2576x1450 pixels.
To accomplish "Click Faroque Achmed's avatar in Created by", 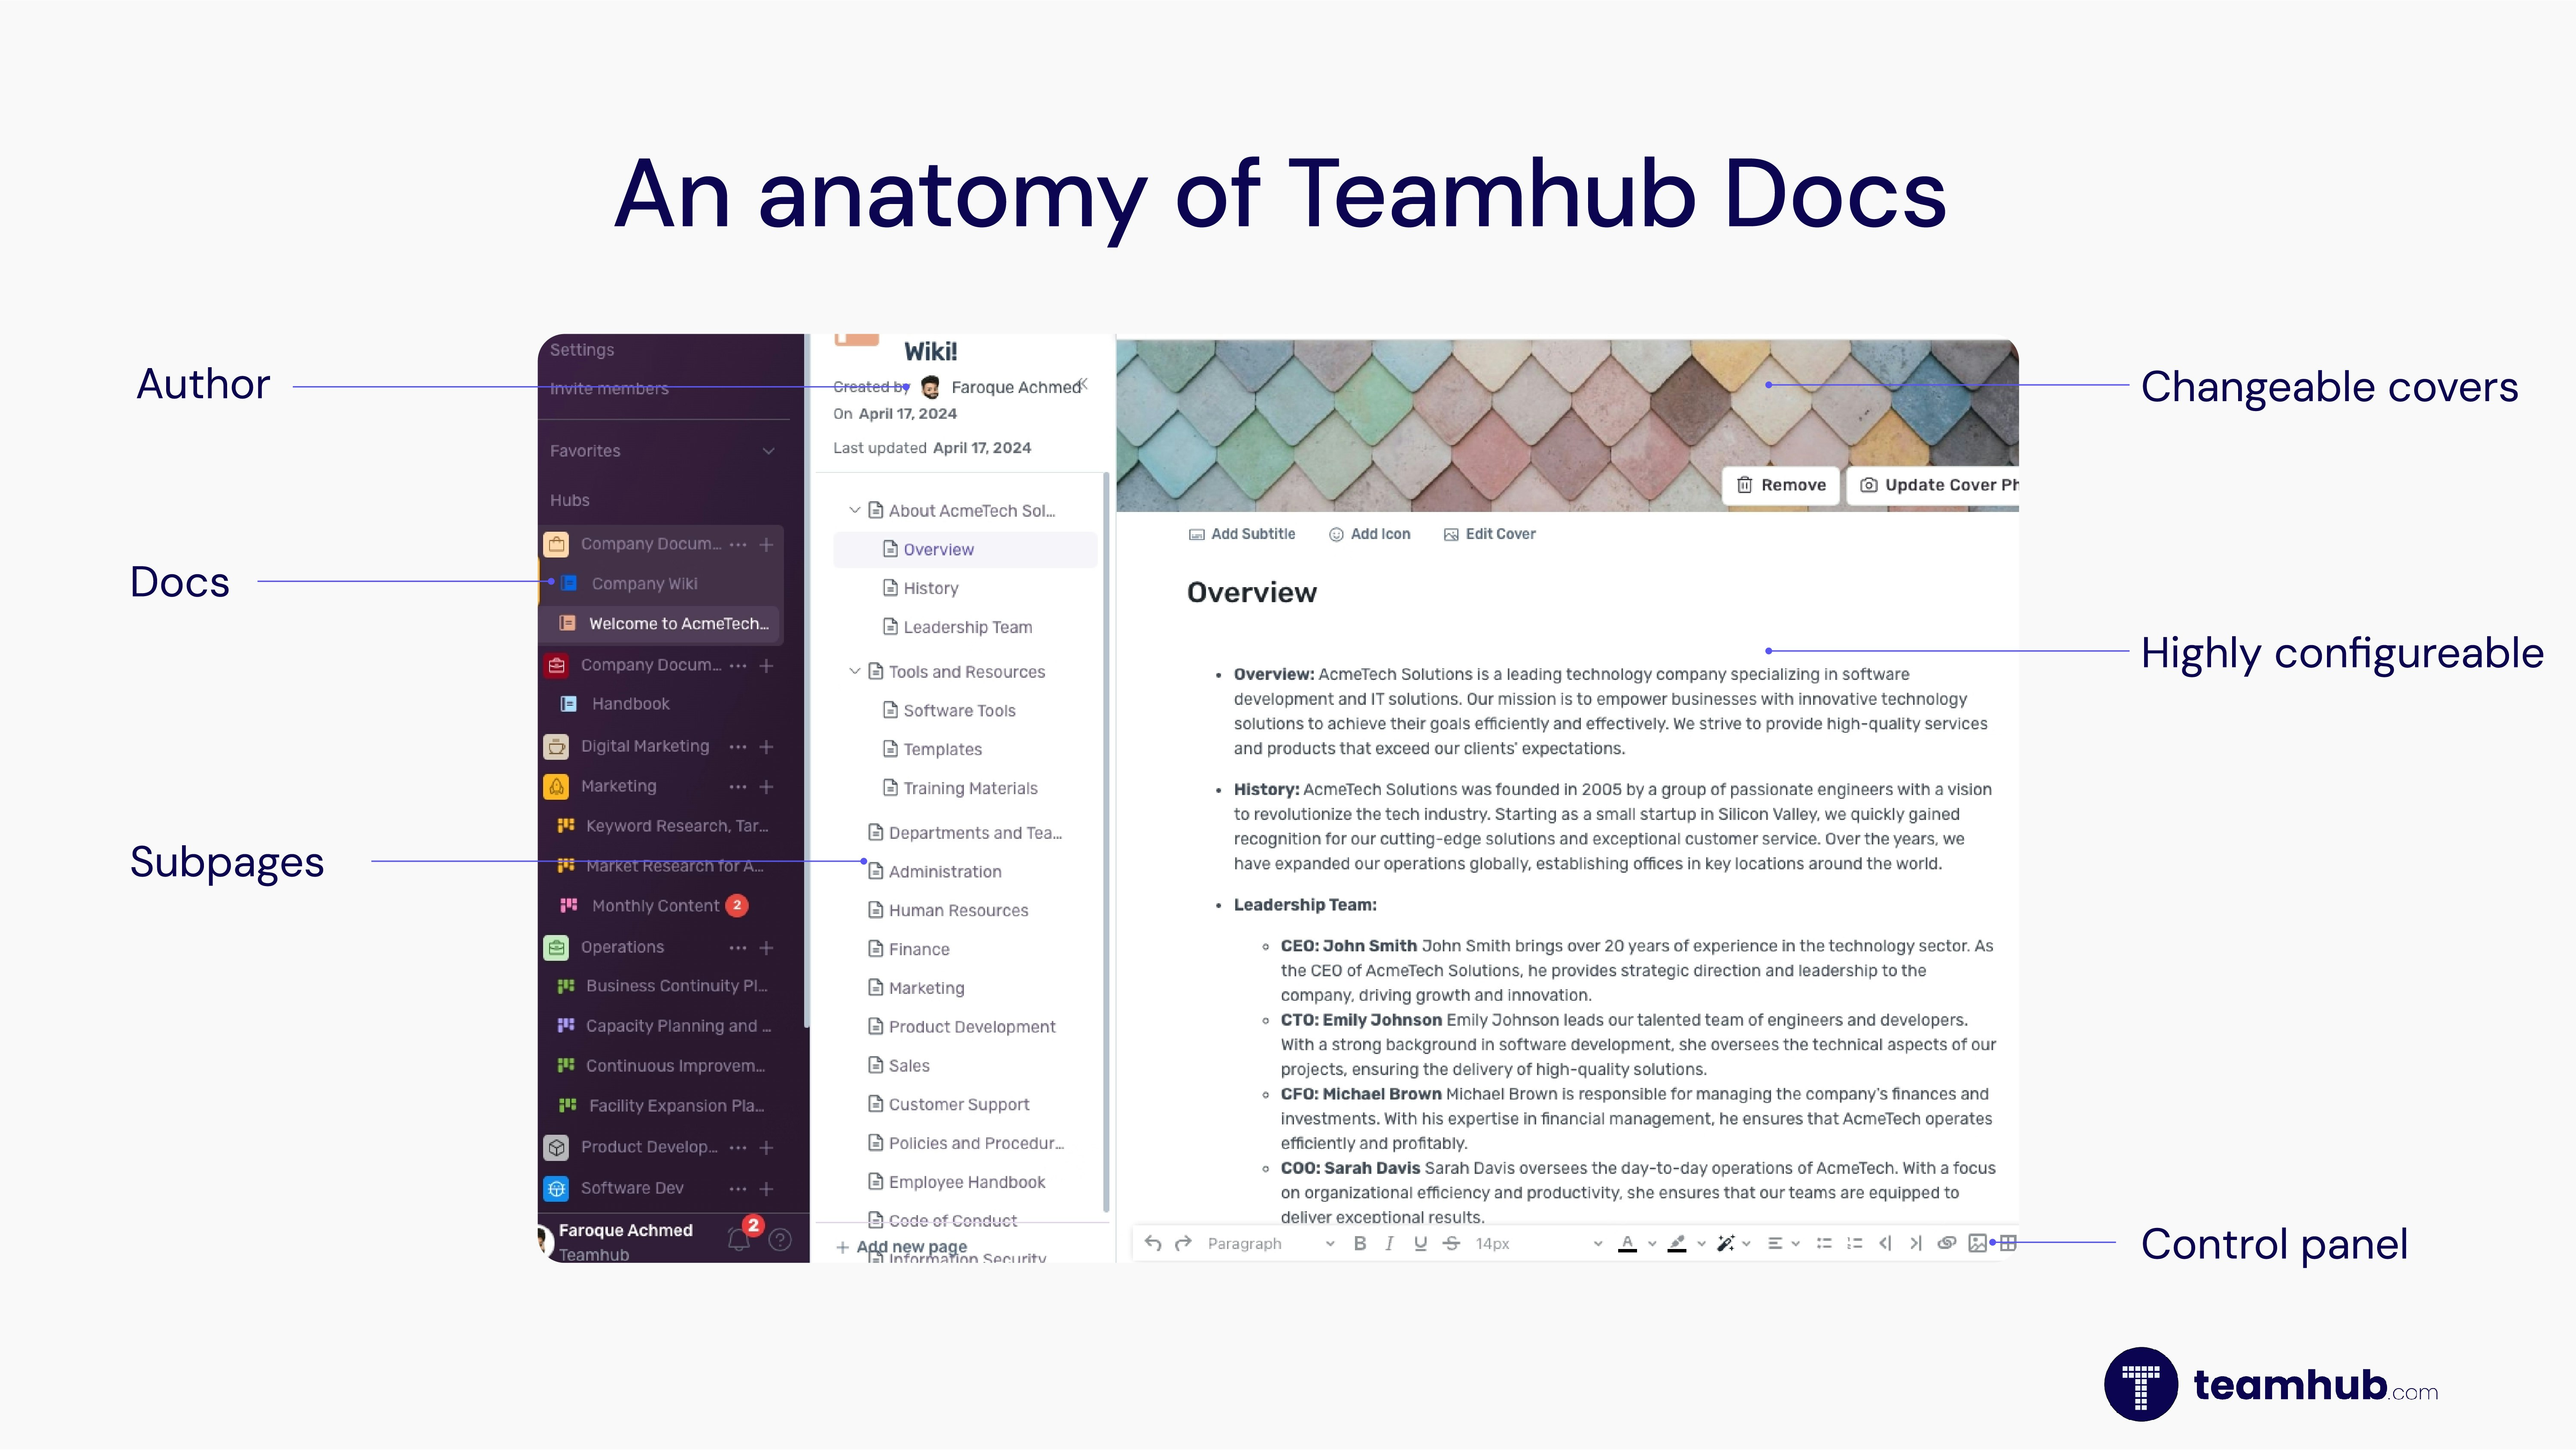I will click(930, 387).
